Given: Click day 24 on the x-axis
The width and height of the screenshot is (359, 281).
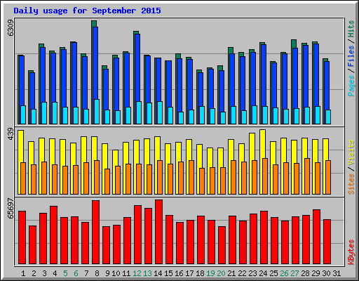Looking at the screenshot, I should coord(263,273).
